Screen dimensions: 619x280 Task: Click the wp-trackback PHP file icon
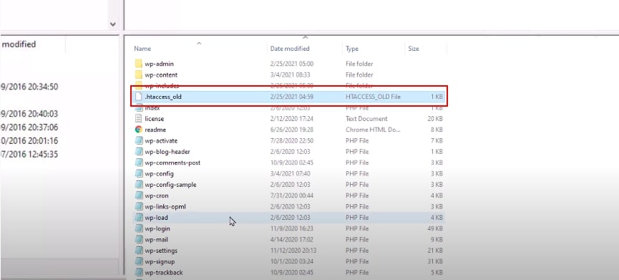click(x=138, y=273)
